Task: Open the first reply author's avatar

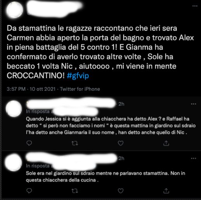Action: tap(14, 109)
